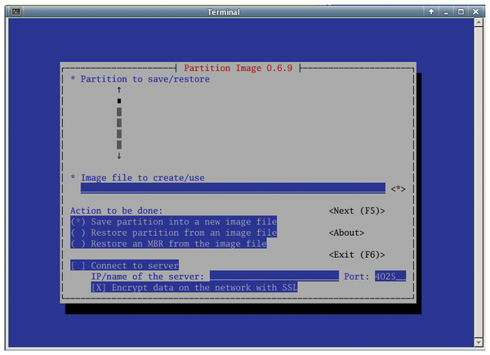Click the roll-up arrow in title bar
Screen dimensions: 490x355
click(x=431, y=12)
